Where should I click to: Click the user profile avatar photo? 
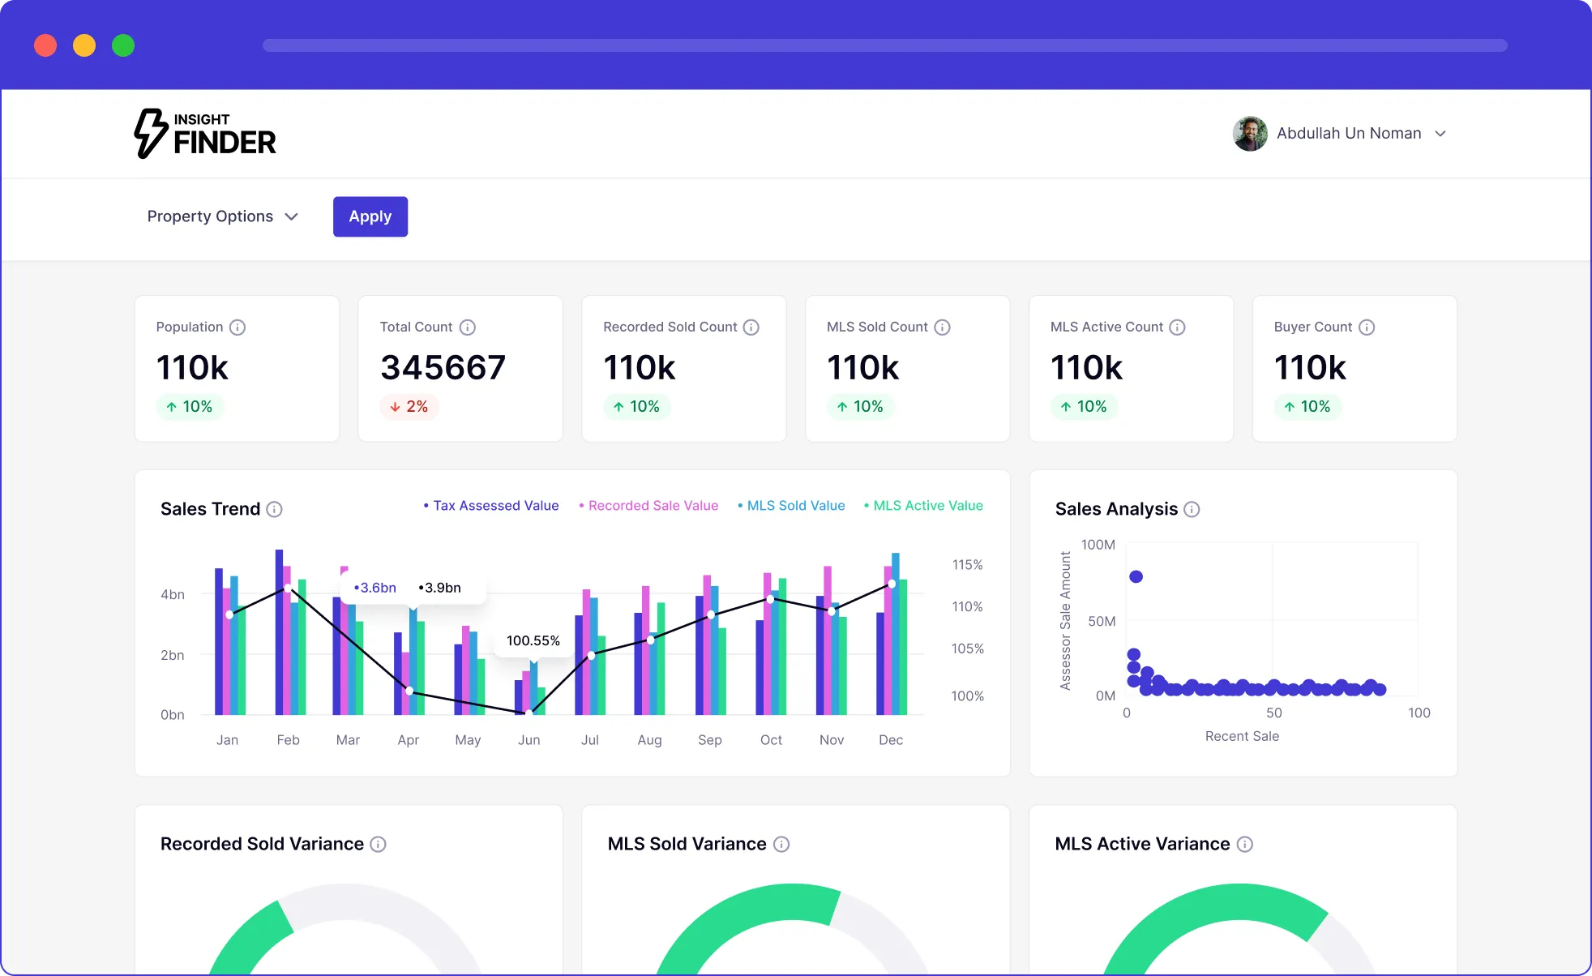[1250, 134]
